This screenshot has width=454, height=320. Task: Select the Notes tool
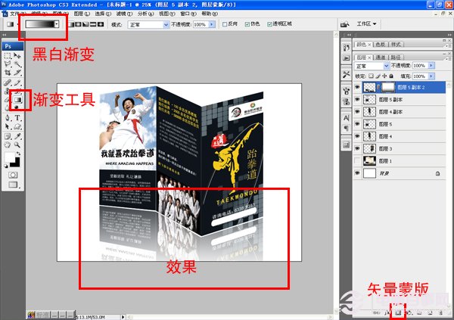click(8, 136)
